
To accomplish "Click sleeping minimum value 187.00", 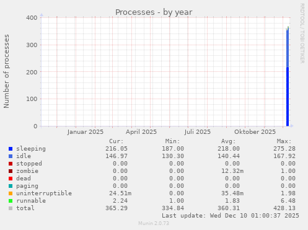I will [x=173, y=149].
